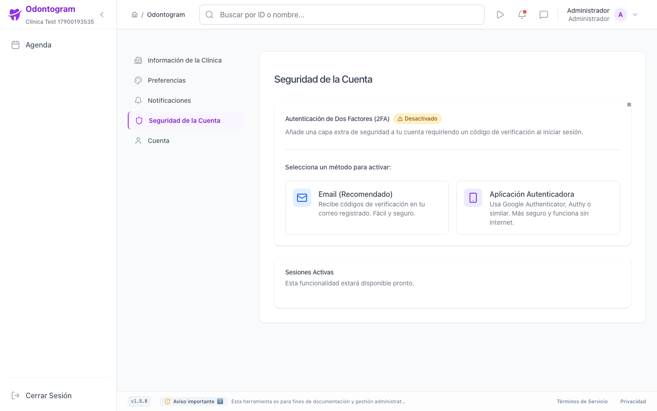
Task: Click the Desactivado status badge
Action: [417, 119]
